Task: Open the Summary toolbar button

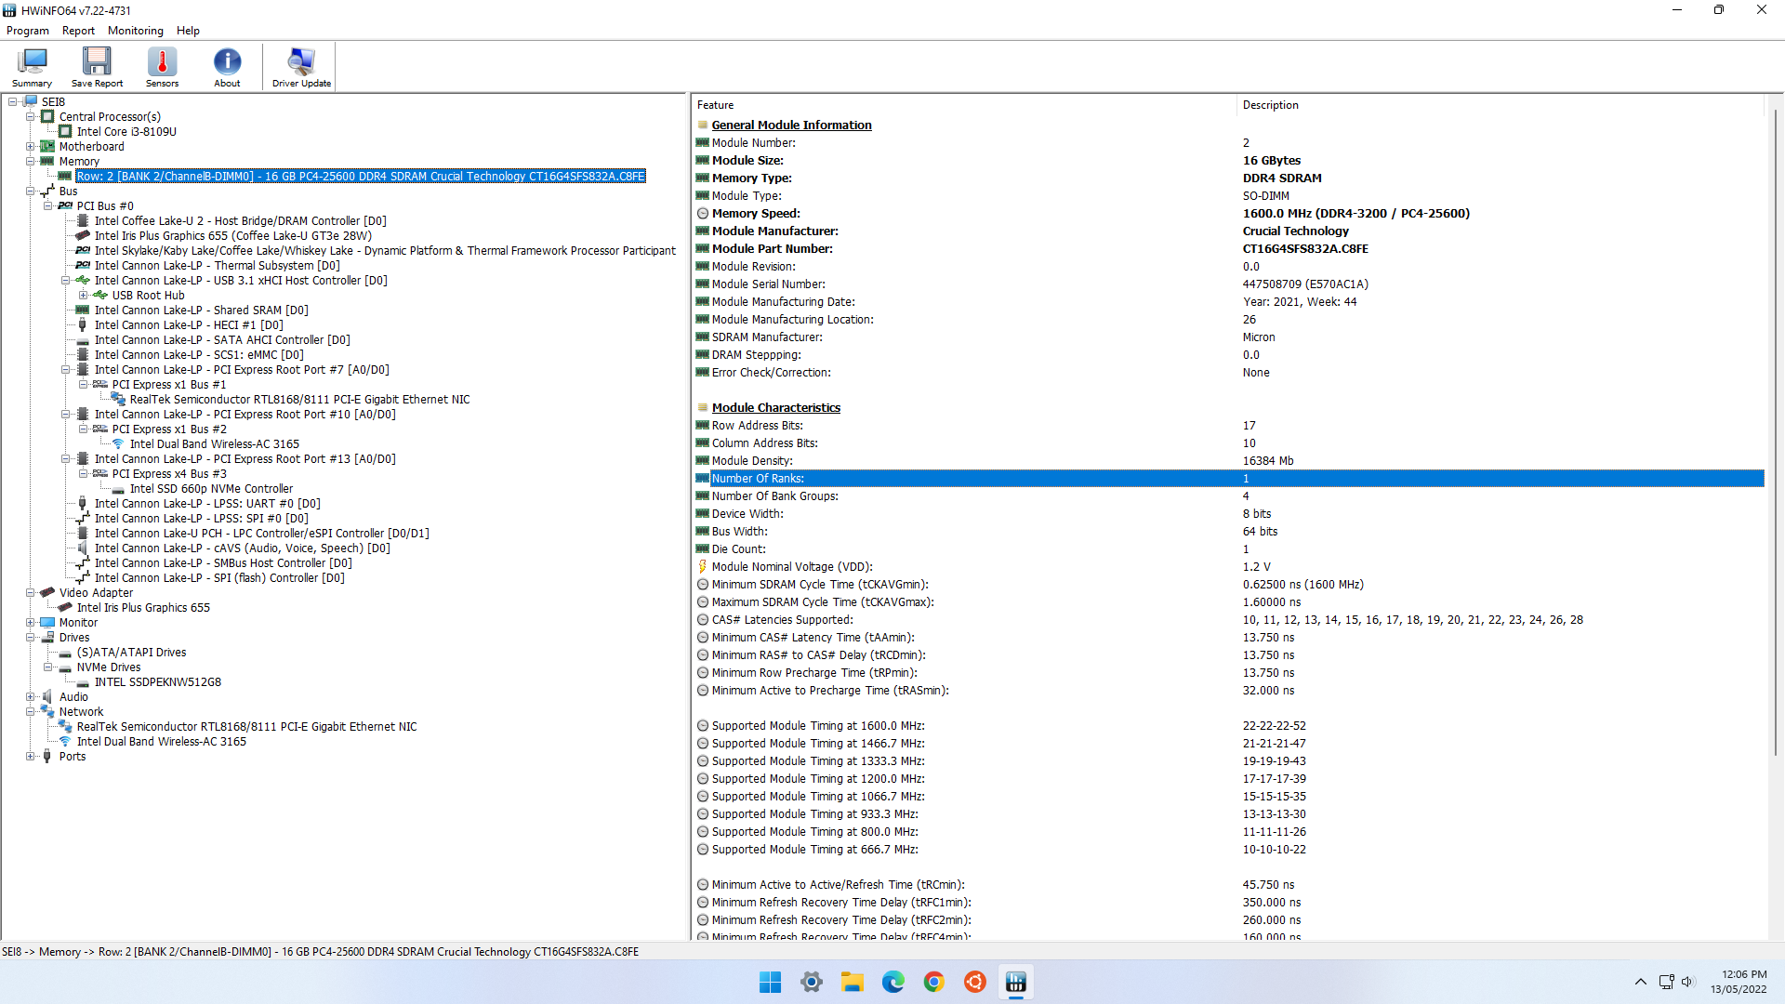Action: (32, 67)
